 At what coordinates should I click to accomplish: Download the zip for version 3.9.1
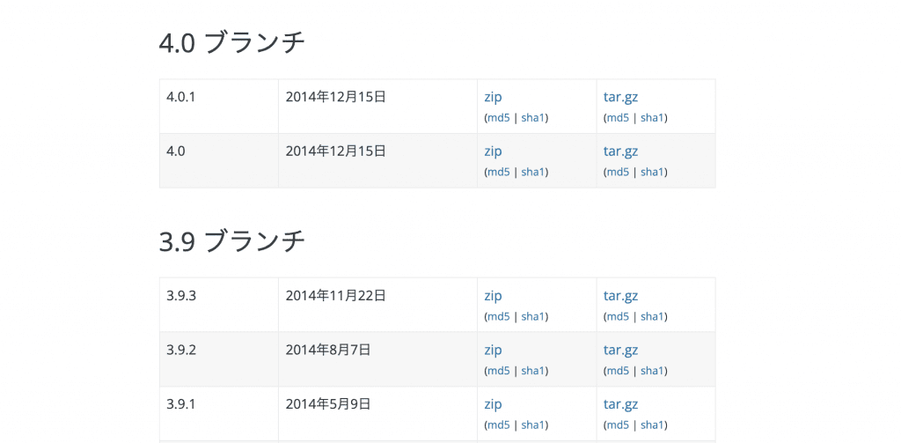(493, 404)
